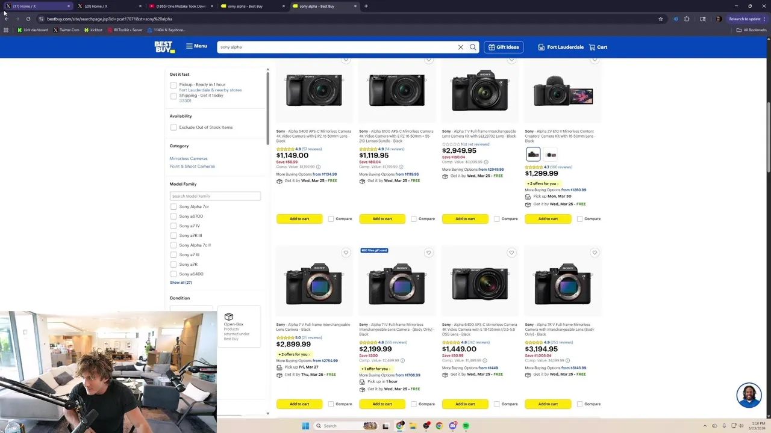Select the black ZV-E10 II color swatch
Screen dimensions: 771x433
[533, 155]
